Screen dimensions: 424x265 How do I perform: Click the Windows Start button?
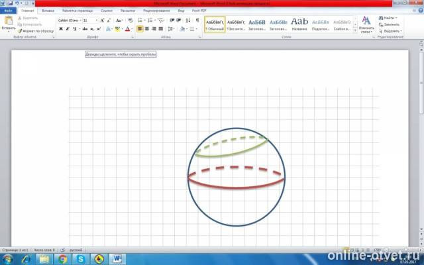(7, 259)
